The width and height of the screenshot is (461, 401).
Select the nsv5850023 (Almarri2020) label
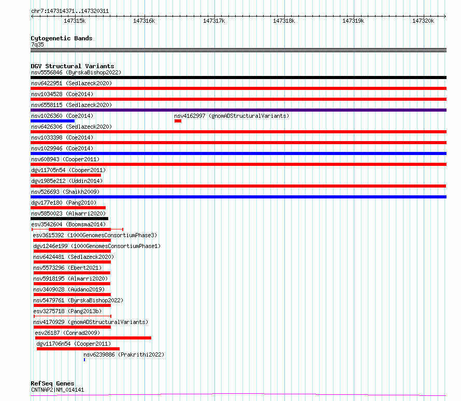[x=68, y=213]
